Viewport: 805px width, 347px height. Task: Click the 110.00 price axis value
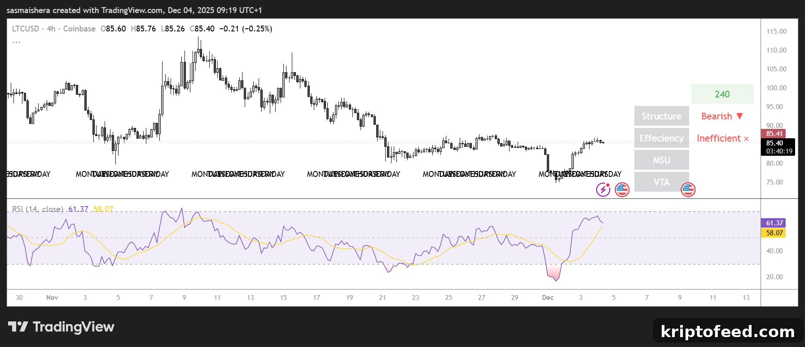coord(776,50)
